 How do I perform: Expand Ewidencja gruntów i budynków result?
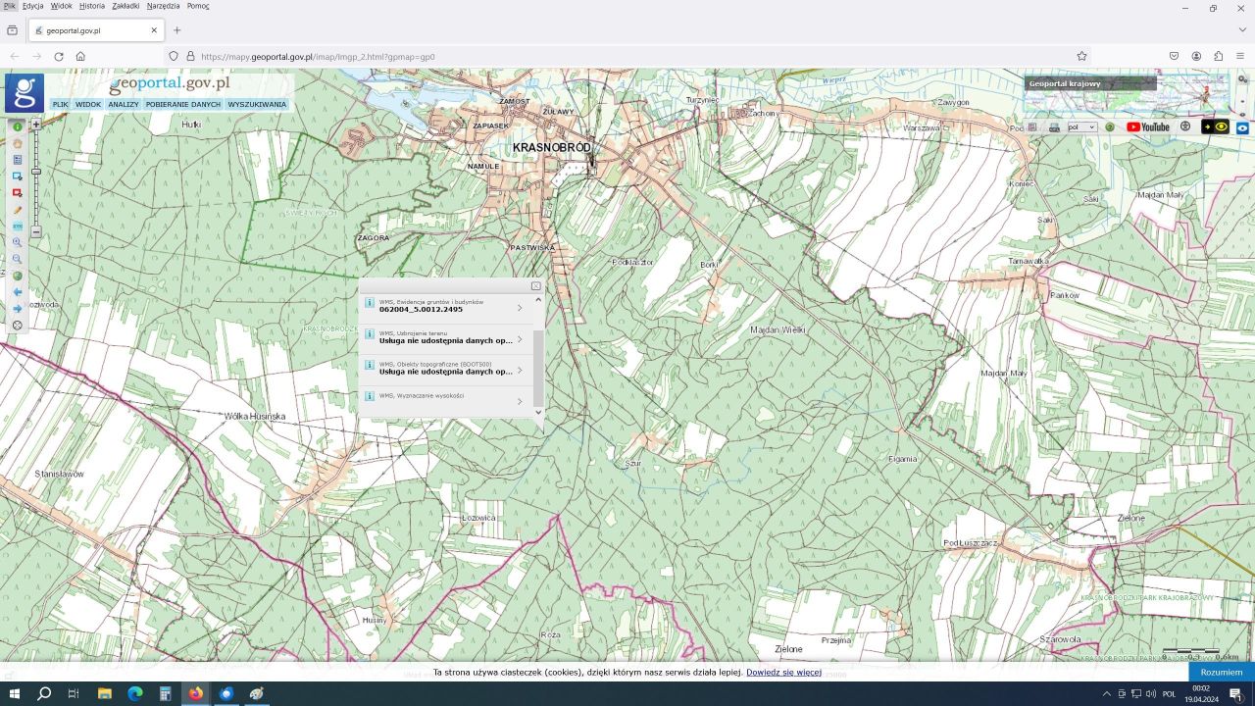(x=520, y=308)
